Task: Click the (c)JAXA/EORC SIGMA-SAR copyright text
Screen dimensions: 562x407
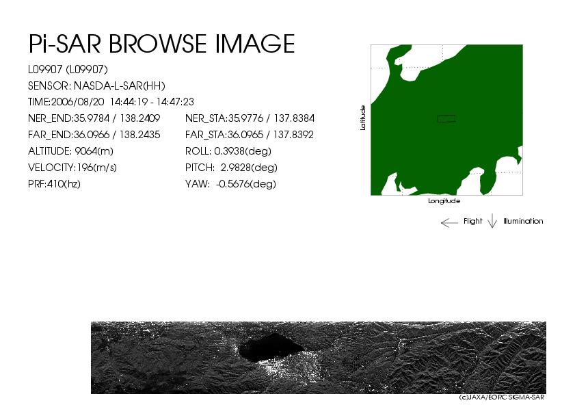Action: 502,397
